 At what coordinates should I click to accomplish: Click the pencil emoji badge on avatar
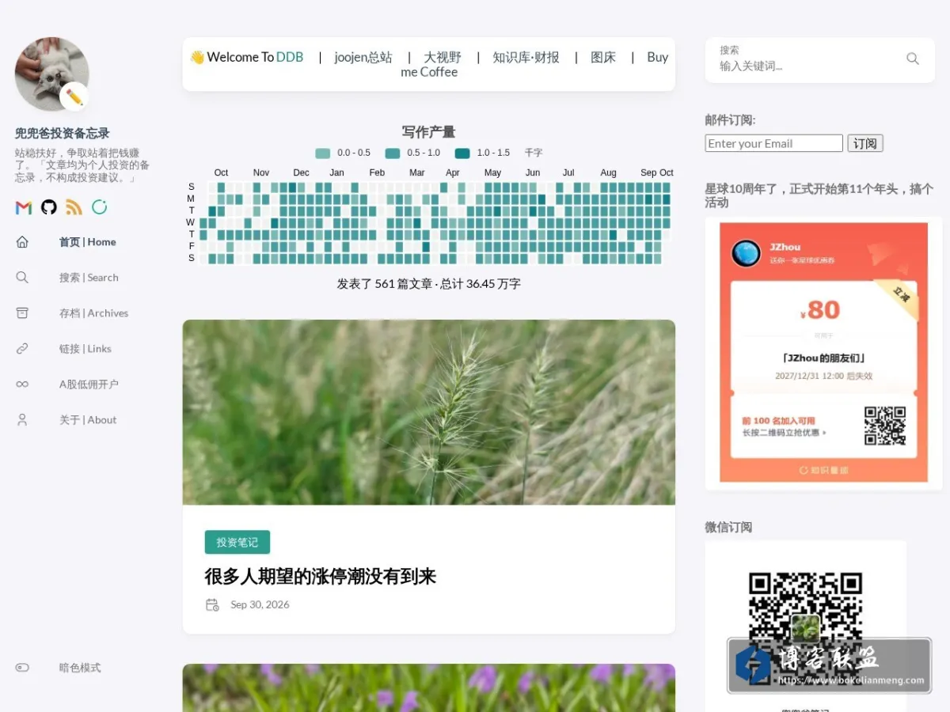pos(74,97)
